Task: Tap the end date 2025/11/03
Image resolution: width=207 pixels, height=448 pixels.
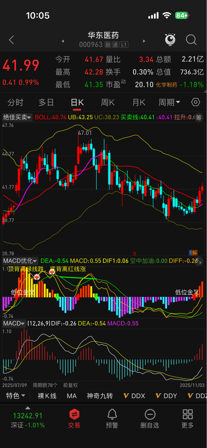Action: tap(192, 385)
